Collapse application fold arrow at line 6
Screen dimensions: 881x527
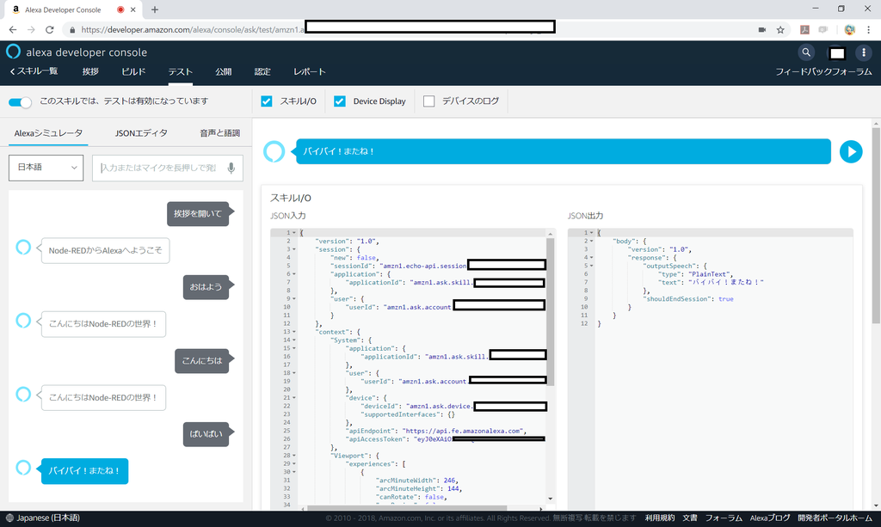(x=294, y=274)
